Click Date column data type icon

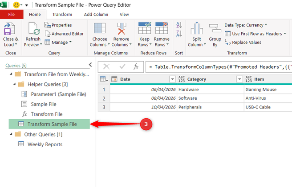(x=114, y=79)
